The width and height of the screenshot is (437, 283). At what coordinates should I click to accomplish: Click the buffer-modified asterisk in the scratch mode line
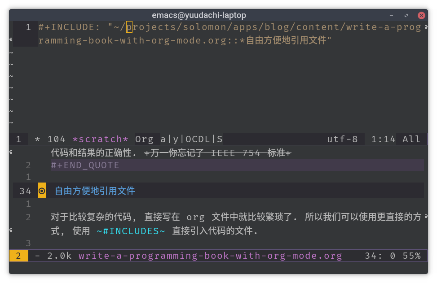click(x=37, y=139)
